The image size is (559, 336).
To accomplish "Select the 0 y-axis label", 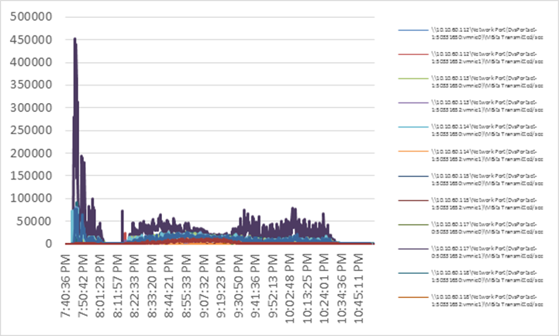I will point(49,244).
